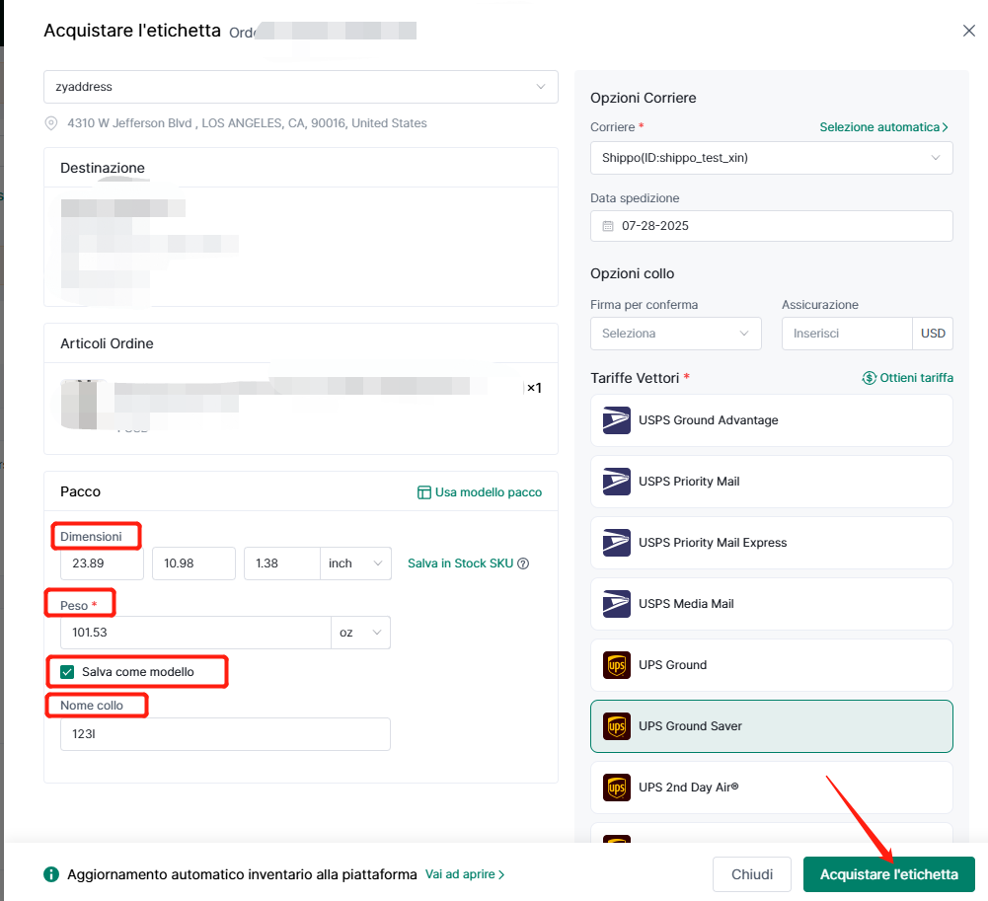Click the UPS logo on UPS 2nd Day Air
This screenshot has width=988, height=901.
(x=616, y=787)
